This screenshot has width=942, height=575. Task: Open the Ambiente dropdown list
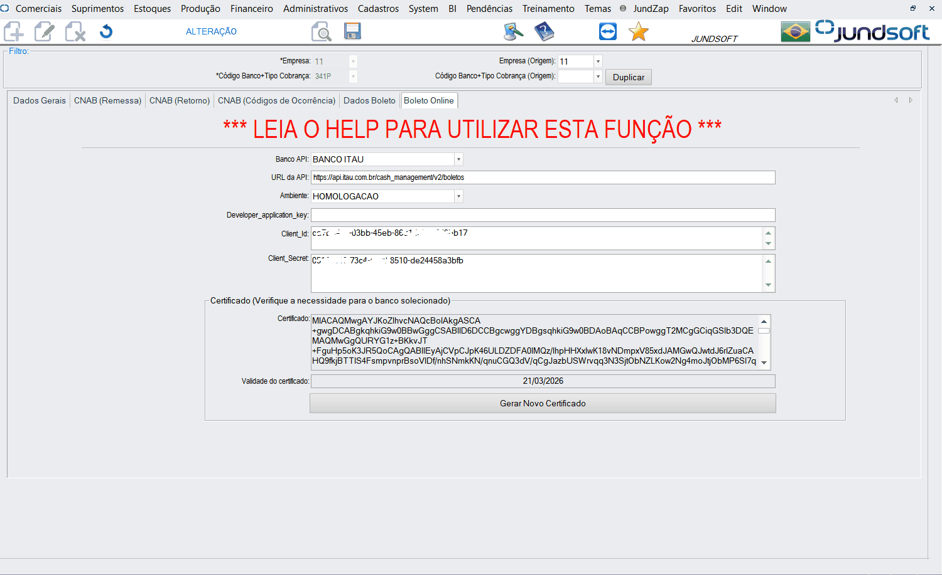coord(458,196)
